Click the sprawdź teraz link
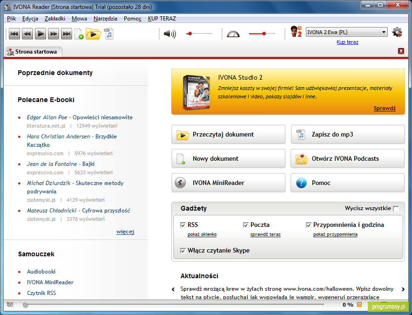This screenshot has height=315, width=412. 265,234
